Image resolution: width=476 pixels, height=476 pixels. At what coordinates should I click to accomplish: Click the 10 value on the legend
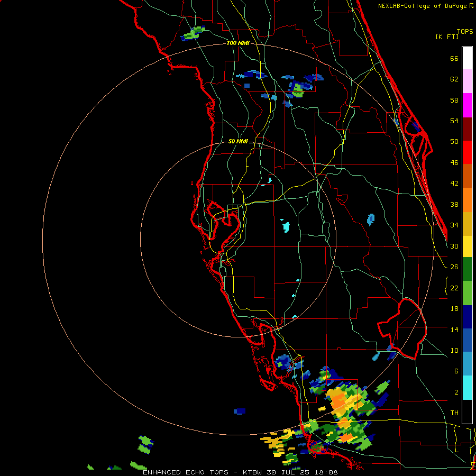click(454, 350)
